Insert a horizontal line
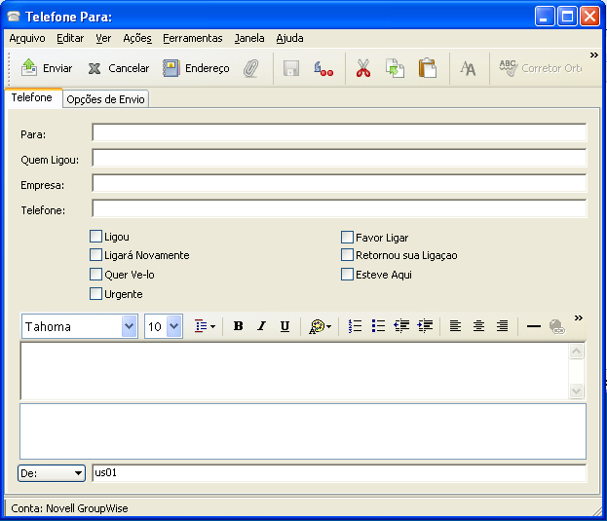Screen dimensions: 607x521 533,326
